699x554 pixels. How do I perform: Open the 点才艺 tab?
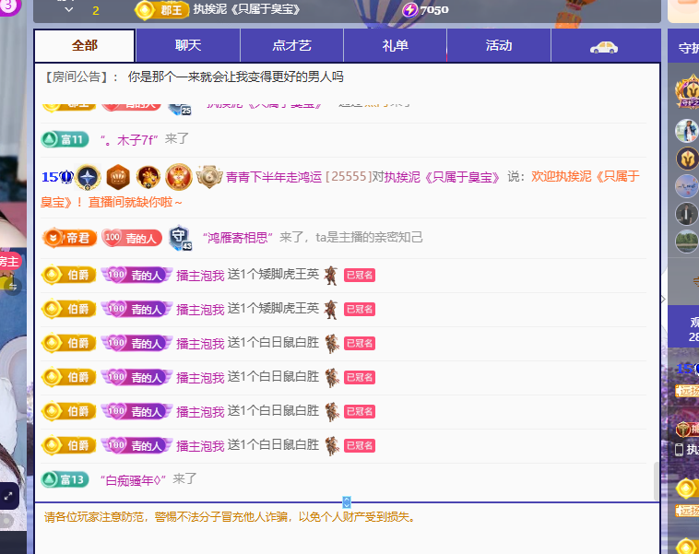[291, 45]
